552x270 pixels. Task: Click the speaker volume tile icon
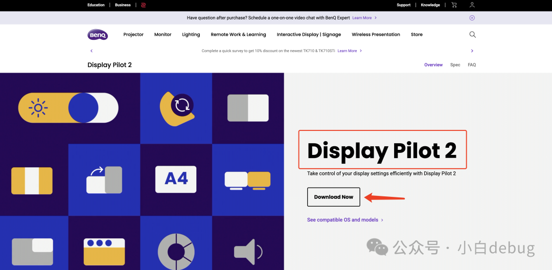pyautogui.click(x=248, y=252)
